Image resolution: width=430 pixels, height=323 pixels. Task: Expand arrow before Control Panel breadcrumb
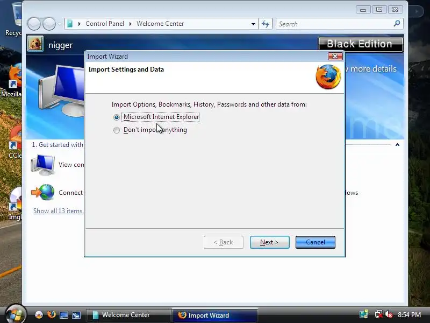click(x=79, y=24)
